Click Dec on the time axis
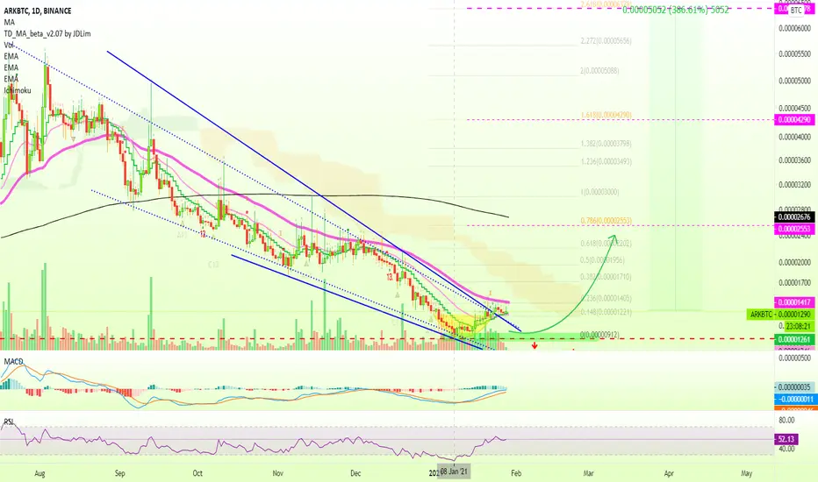The height and width of the screenshot is (482, 818). (x=355, y=473)
